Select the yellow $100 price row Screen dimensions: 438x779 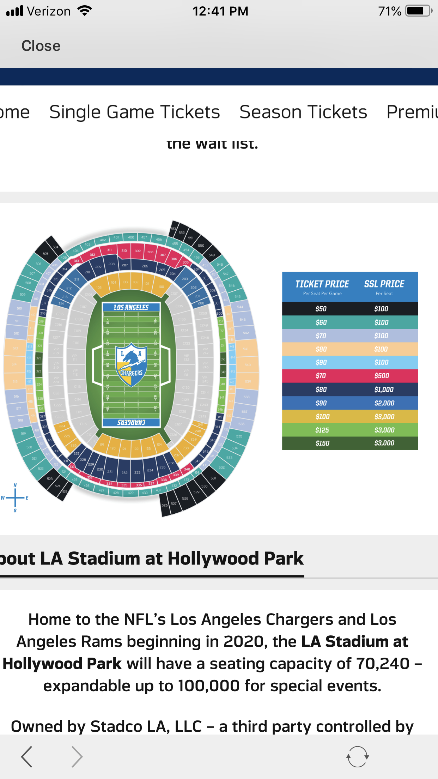350,416
